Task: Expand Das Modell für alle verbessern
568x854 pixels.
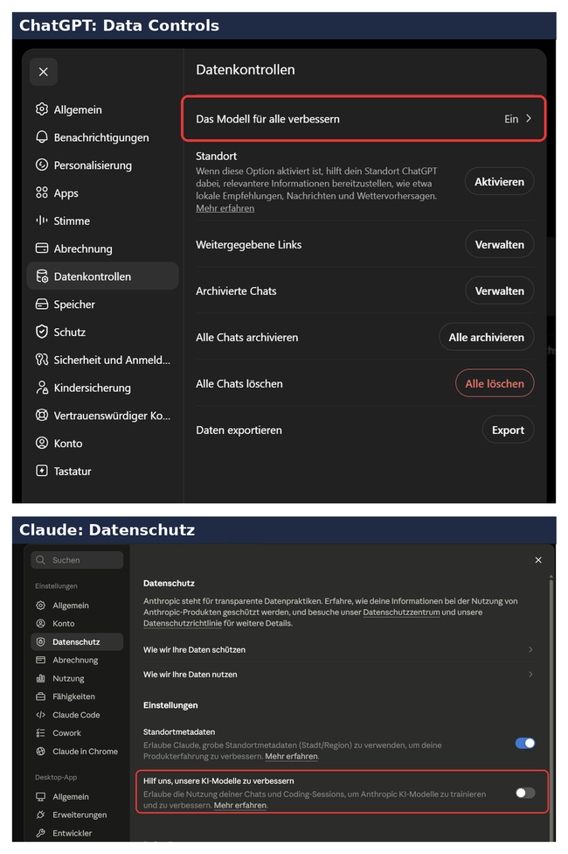Action: [364, 119]
